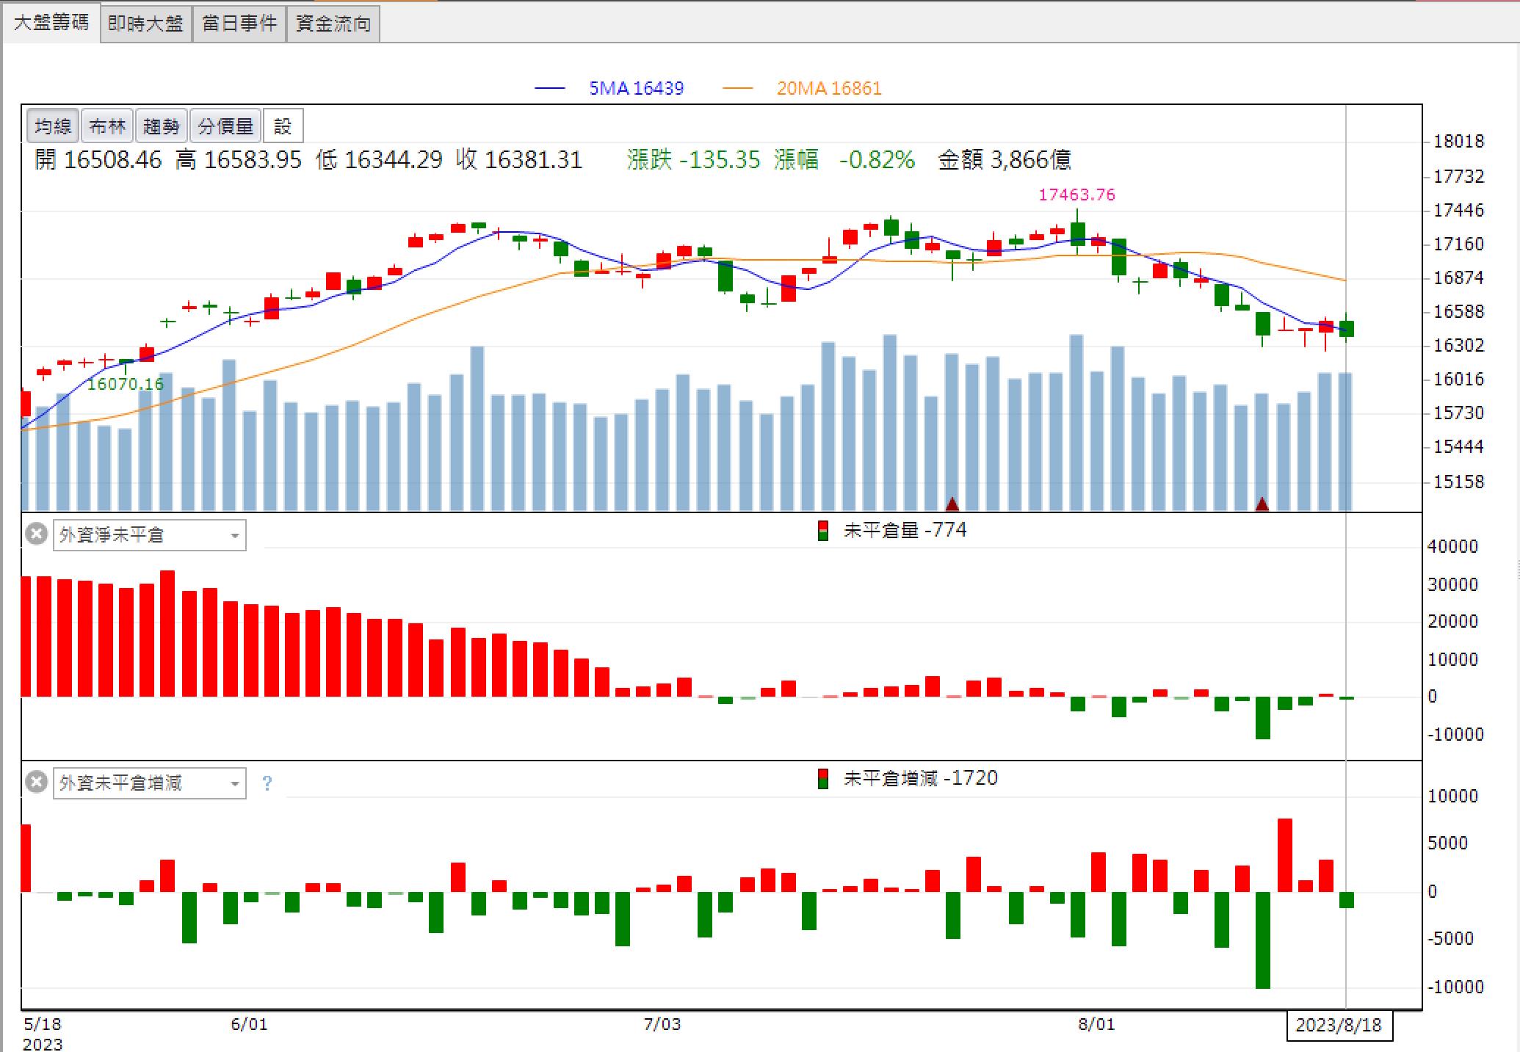Click the 高 16583.95 high value
The image size is (1520, 1052).
[239, 159]
